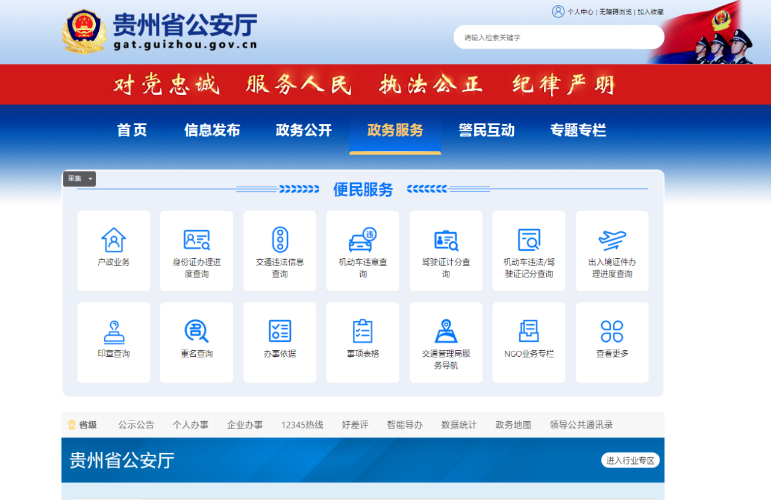Select 交通管理局服务导航 map pin icon

(446, 330)
